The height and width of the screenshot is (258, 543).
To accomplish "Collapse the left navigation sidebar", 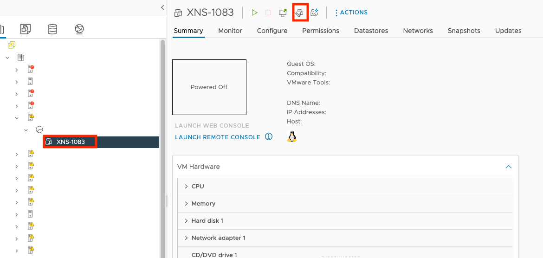I will tap(162, 7).
